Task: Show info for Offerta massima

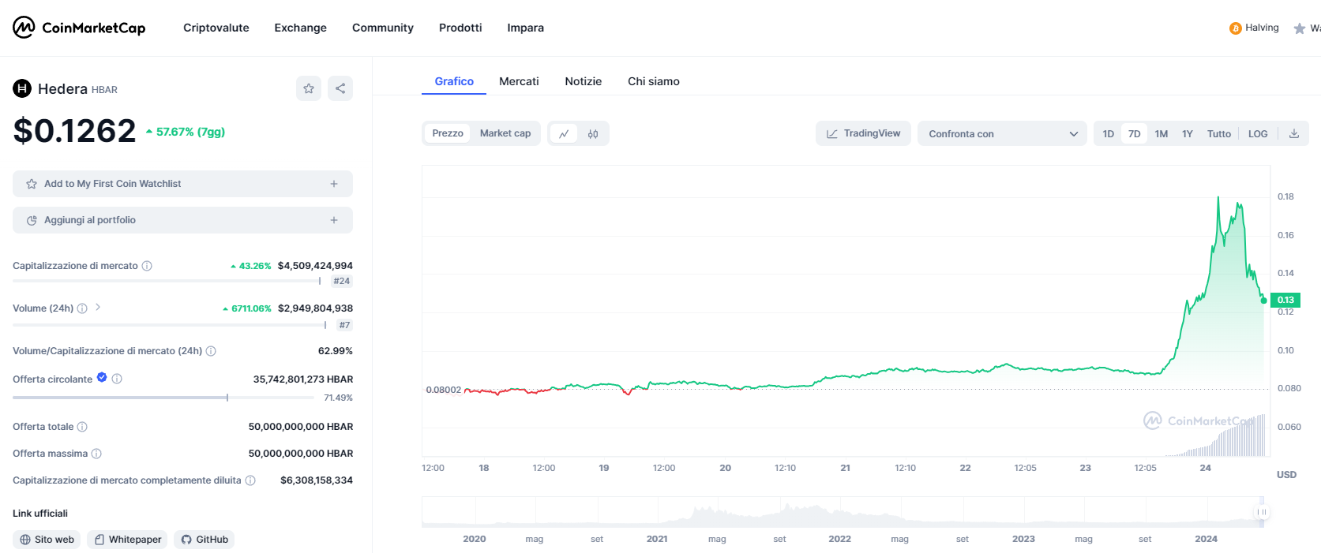Action: pyautogui.click(x=96, y=454)
